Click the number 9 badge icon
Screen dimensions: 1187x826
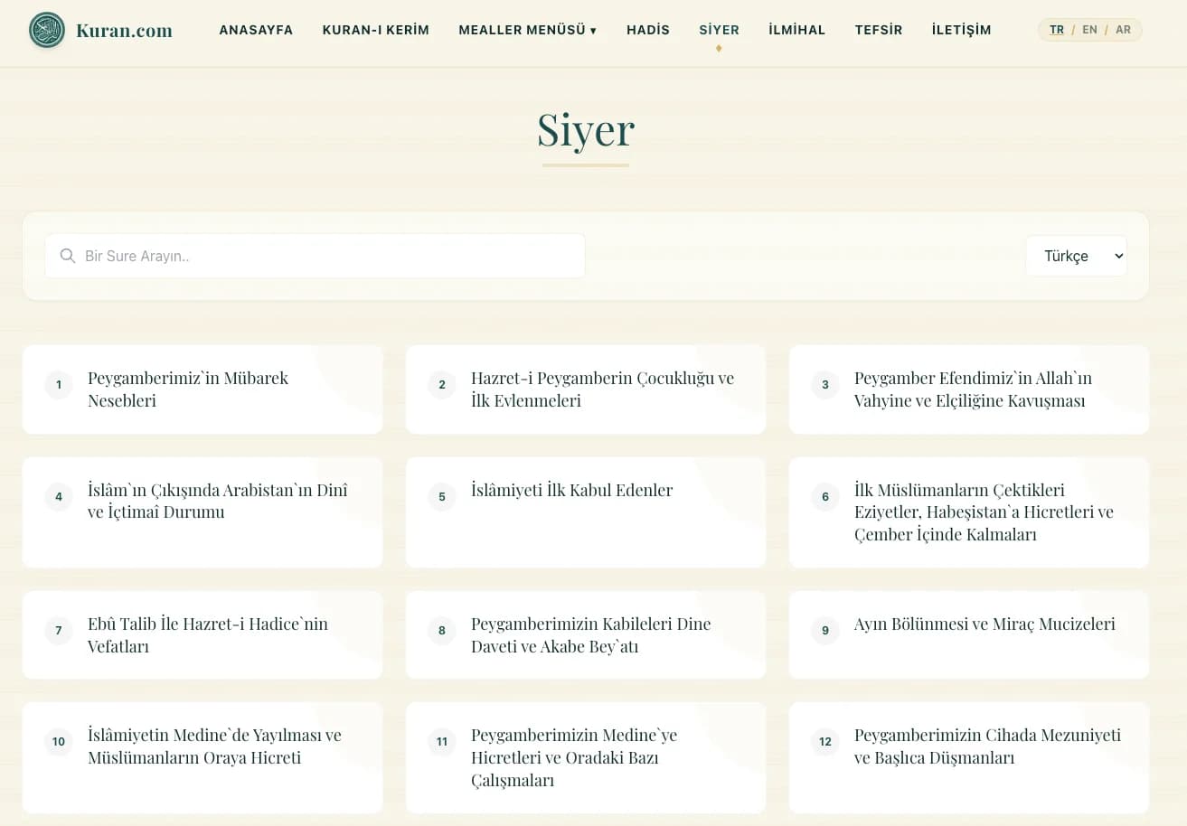pyautogui.click(x=825, y=630)
